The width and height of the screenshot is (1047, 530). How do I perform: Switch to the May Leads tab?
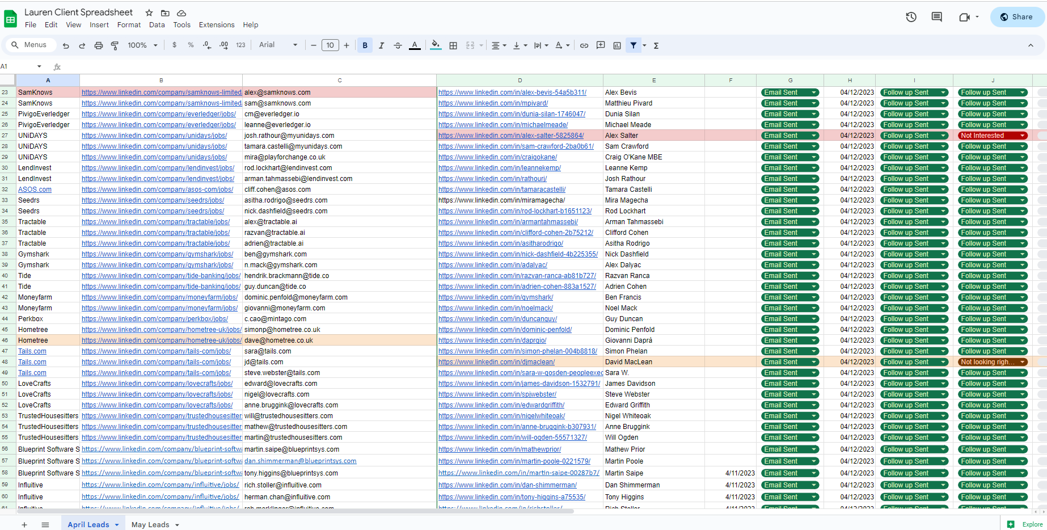(150, 524)
